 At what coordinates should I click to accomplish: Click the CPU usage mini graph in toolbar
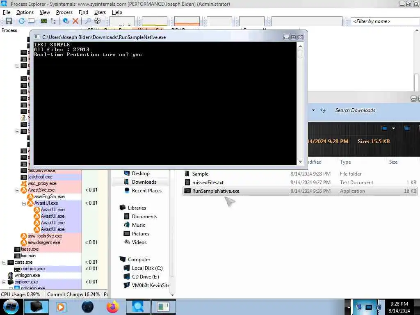[x=122, y=21]
